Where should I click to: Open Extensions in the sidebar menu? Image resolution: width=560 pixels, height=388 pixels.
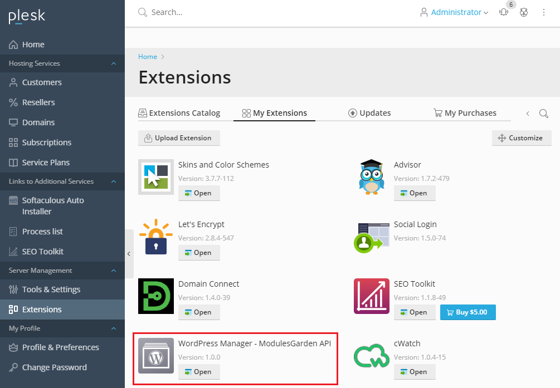click(62, 310)
